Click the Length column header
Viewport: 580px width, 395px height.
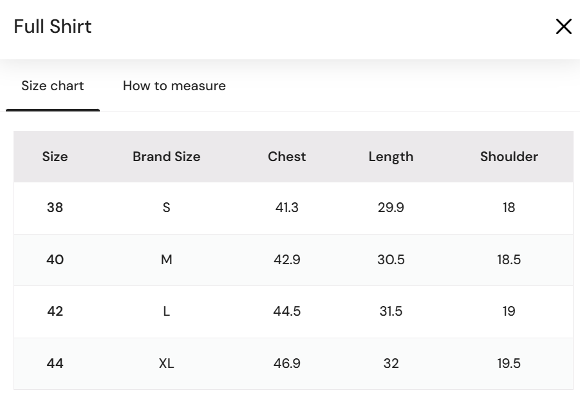pos(391,157)
